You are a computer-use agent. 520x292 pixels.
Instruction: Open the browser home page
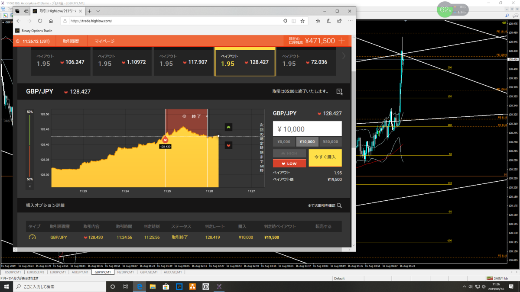coord(51,21)
